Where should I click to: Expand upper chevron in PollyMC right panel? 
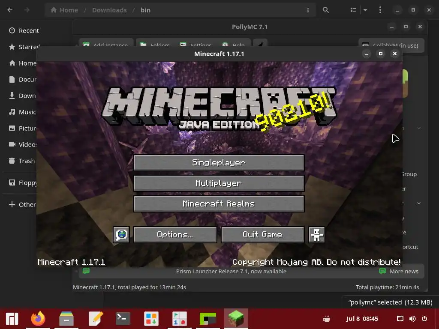click(419, 128)
